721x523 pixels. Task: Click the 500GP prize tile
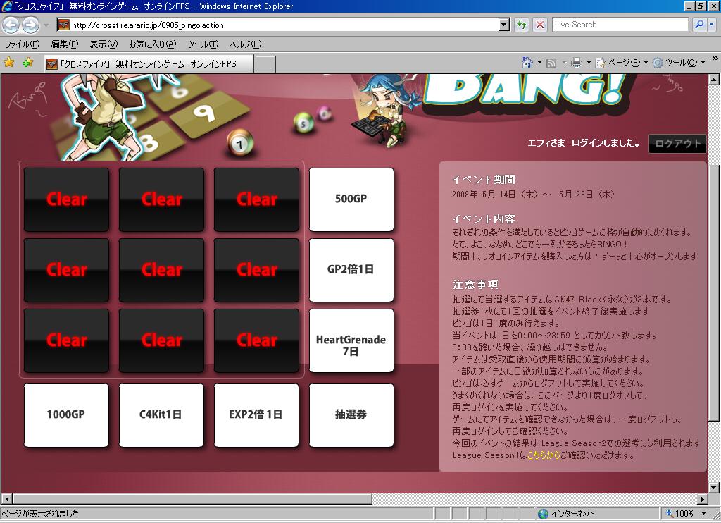[351, 199]
